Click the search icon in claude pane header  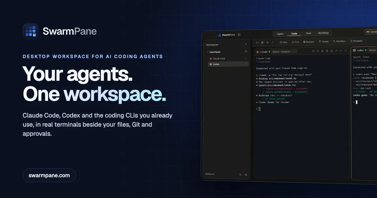tap(318, 51)
